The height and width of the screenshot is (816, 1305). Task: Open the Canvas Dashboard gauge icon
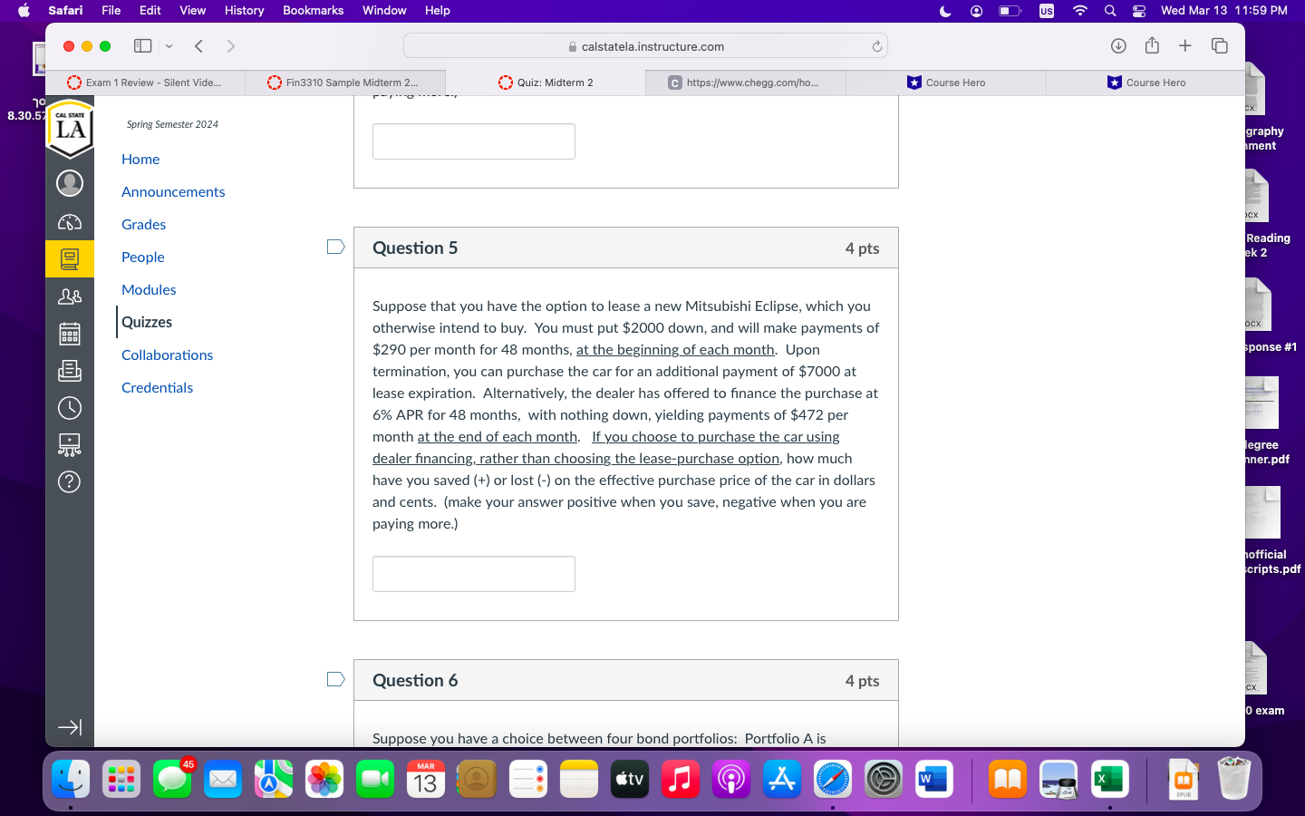(x=70, y=223)
